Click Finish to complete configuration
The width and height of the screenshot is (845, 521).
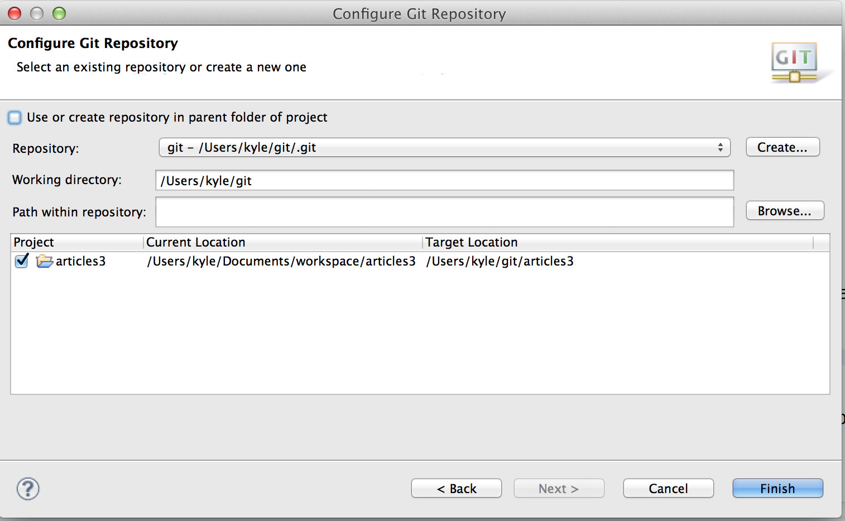point(777,489)
